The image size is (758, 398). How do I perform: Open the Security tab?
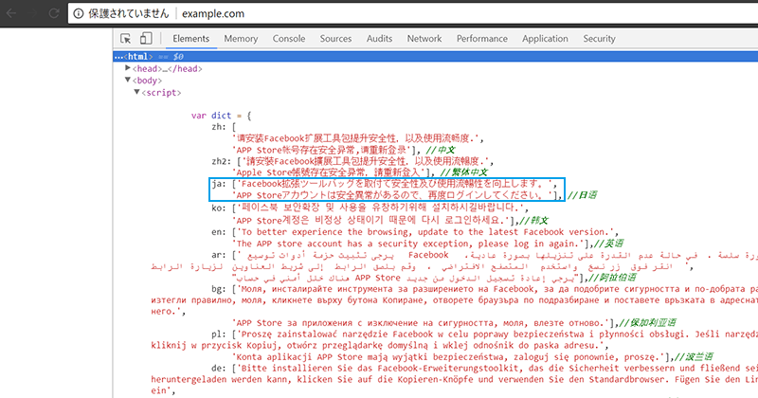(599, 39)
